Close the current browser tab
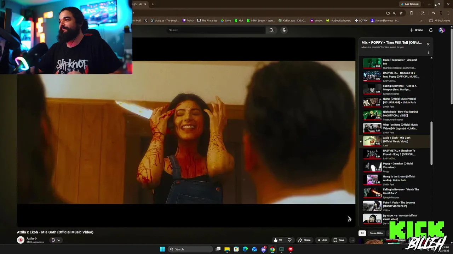The height and width of the screenshot is (254, 453). [x=145, y=4]
